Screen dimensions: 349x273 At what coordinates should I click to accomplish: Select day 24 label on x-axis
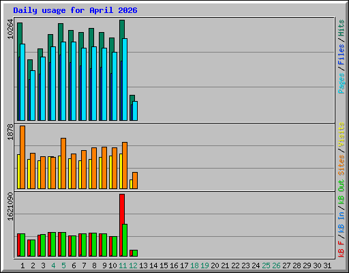(x=256, y=265)
